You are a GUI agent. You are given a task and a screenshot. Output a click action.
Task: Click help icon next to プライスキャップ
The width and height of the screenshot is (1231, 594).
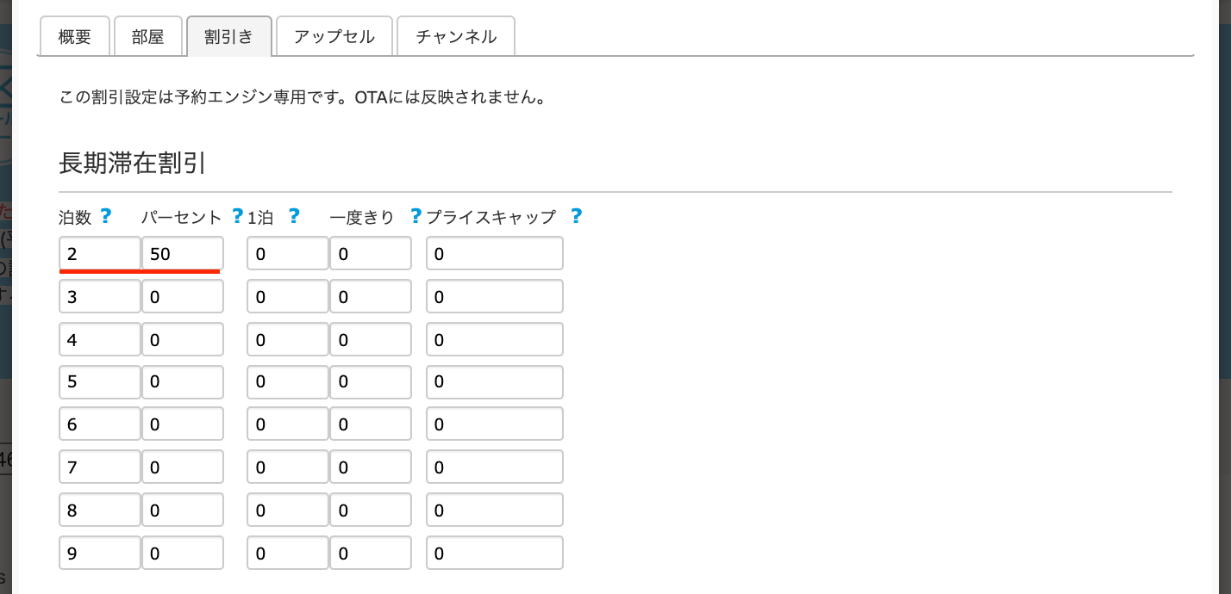click(576, 216)
